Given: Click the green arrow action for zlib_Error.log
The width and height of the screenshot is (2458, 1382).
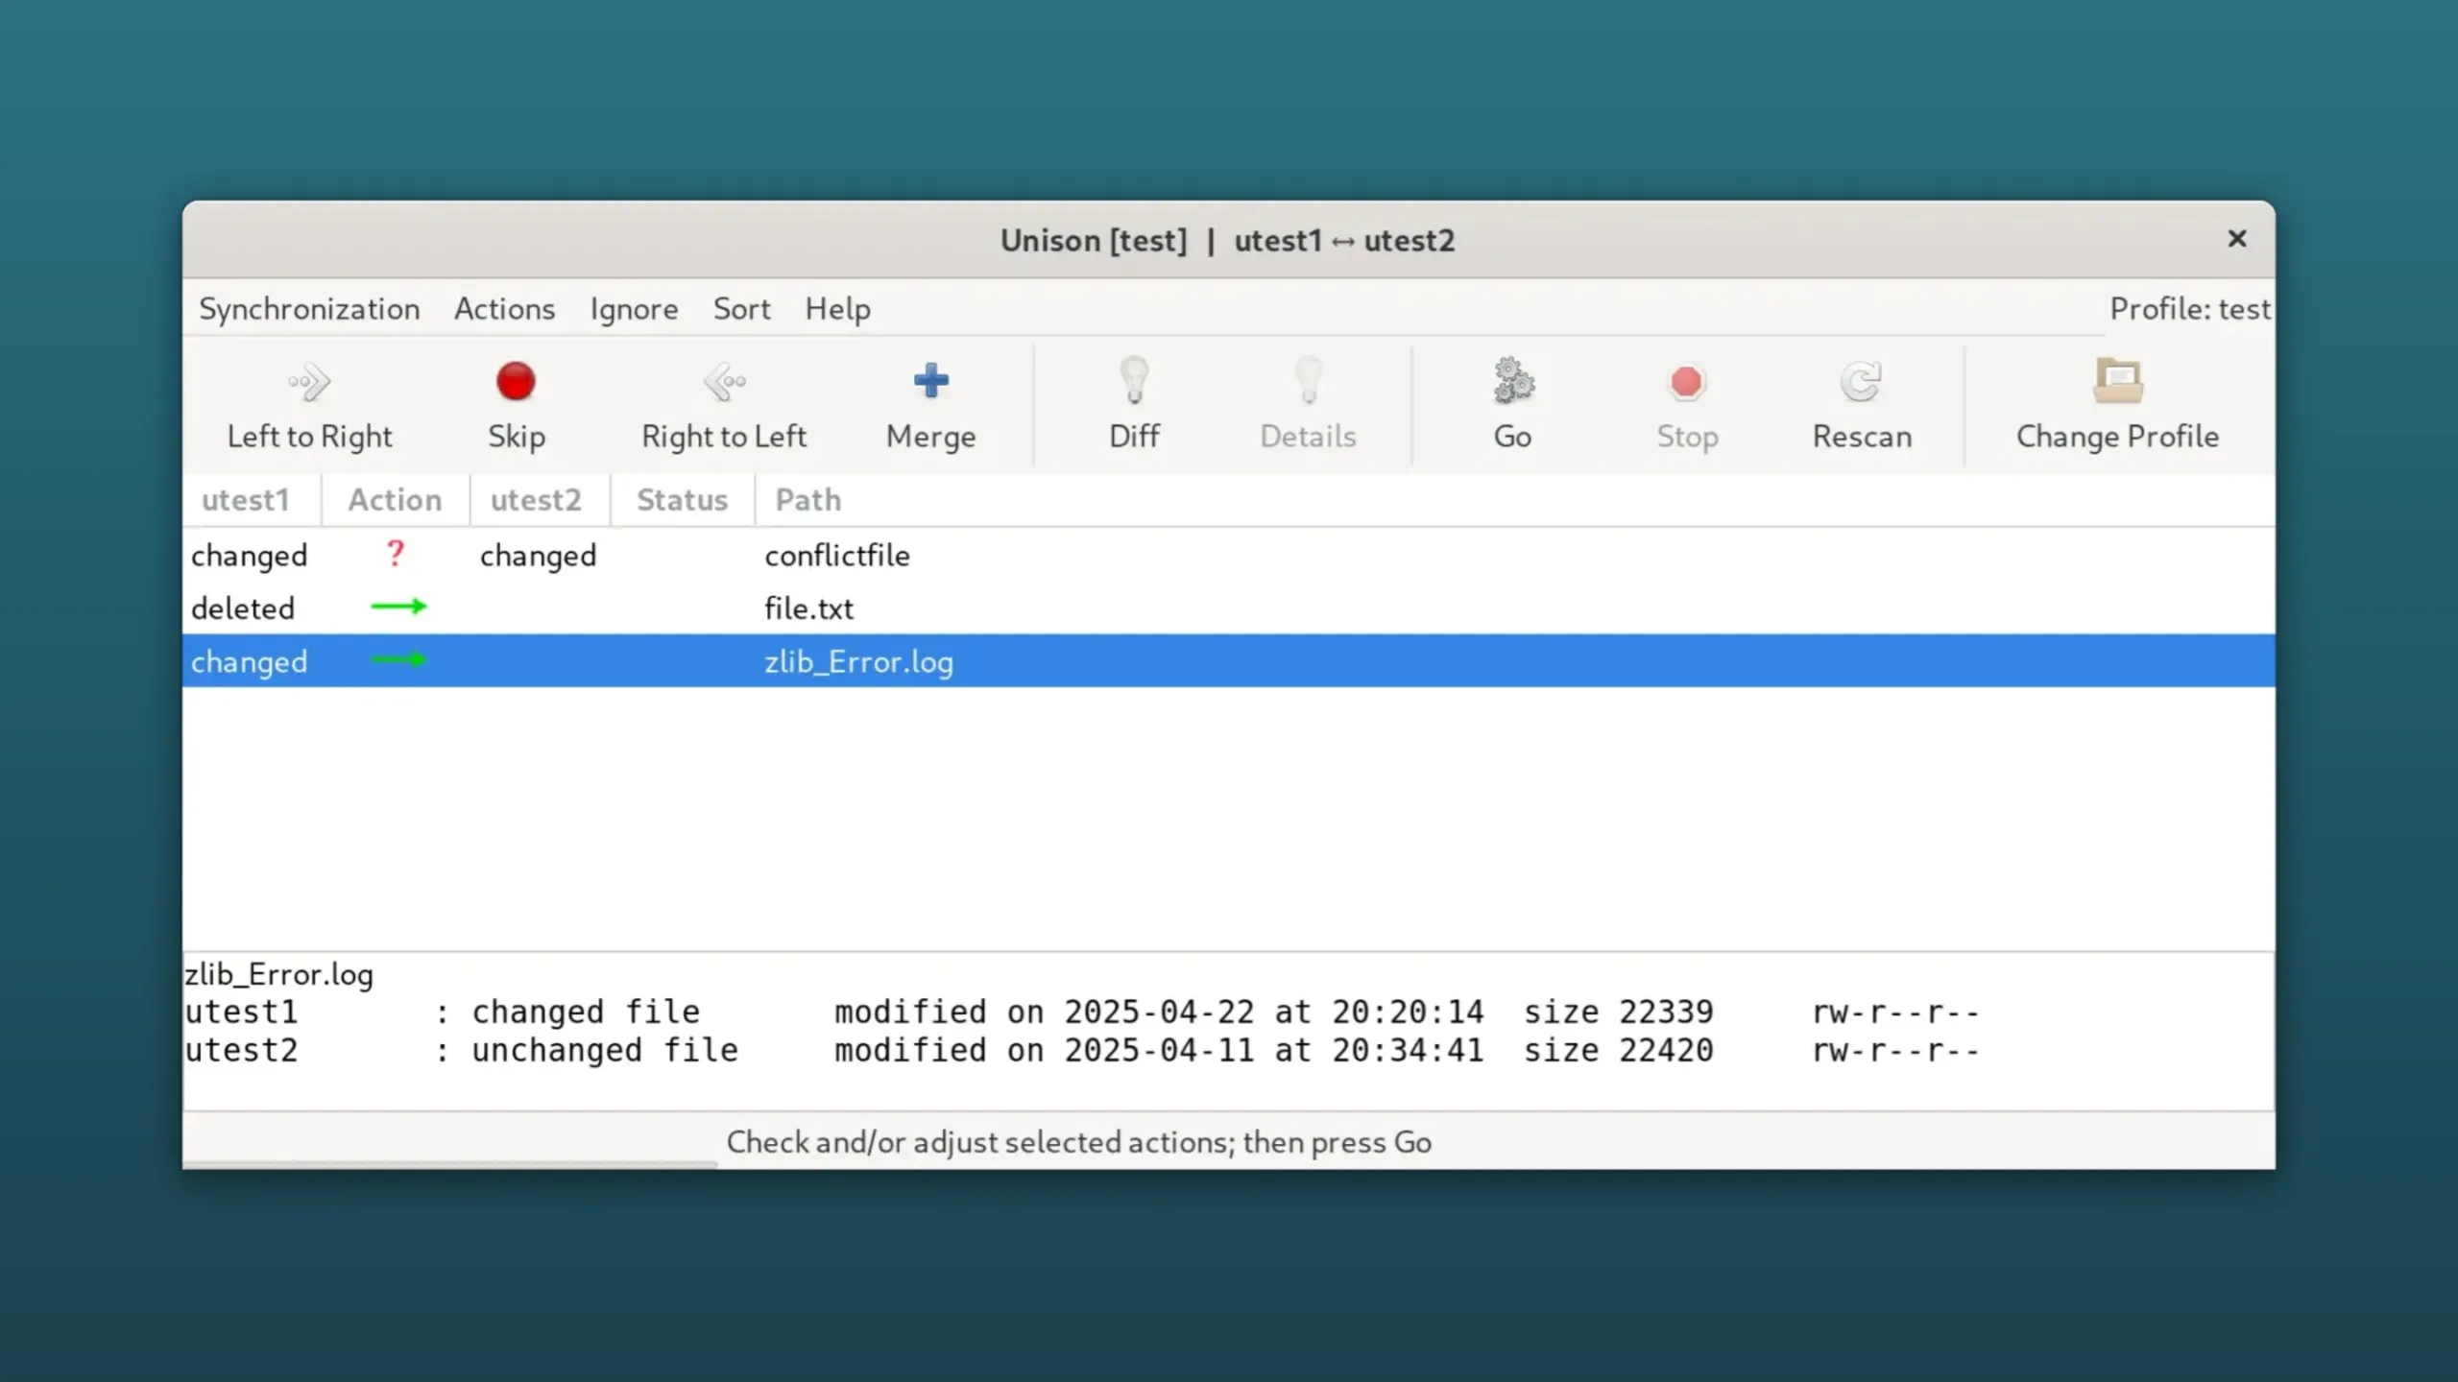Looking at the screenshot, I should coord(398,659).
